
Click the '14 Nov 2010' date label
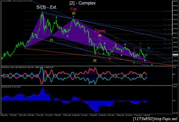point(23,115)
